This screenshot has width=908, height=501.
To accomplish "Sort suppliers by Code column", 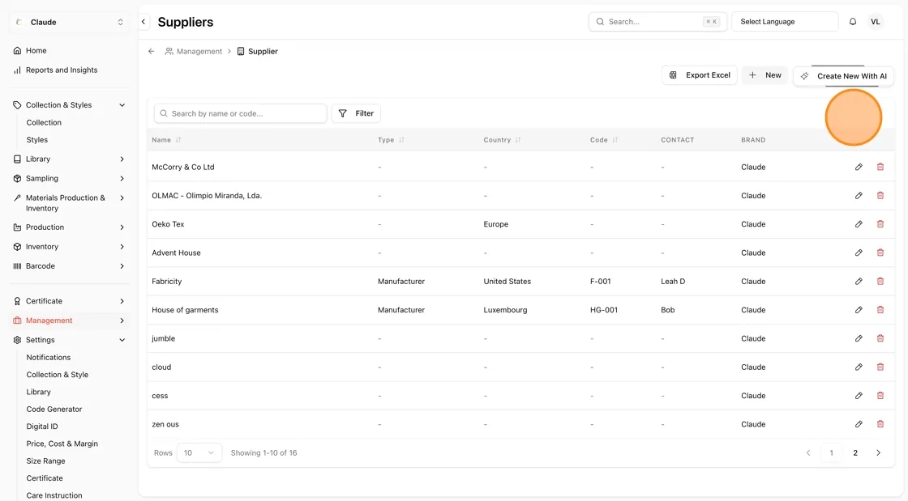I will 604,140.
